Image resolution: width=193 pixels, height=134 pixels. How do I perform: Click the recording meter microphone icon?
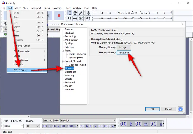click(88, 13)
